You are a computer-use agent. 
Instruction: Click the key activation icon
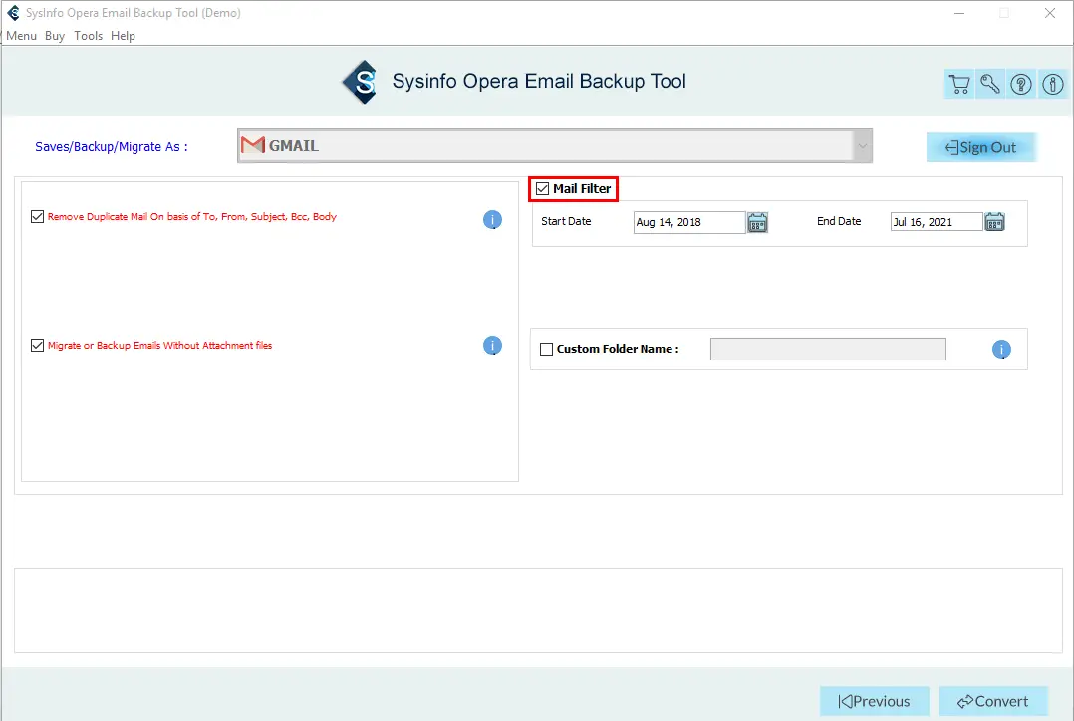(x=989, y=85)
